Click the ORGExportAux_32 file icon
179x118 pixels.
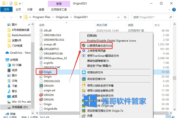pos(41,58)
